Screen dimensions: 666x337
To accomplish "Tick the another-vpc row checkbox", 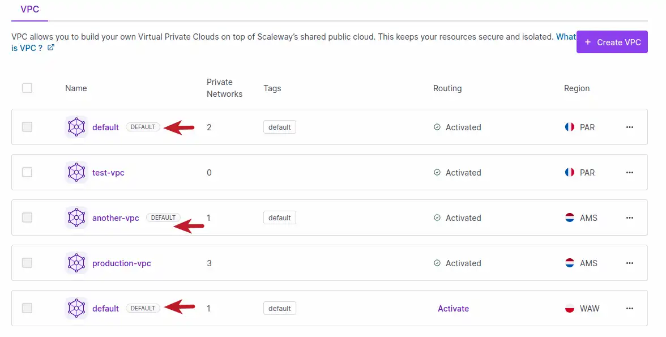I will (x=27, y=217).
